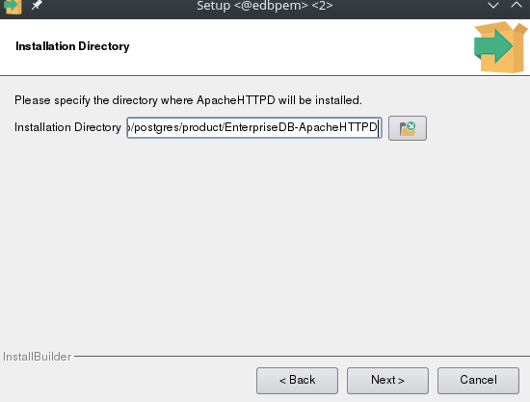Screen dimensions: 530x402
Task: Click the installer box logo graphic
Action: [x=500, y=46]
